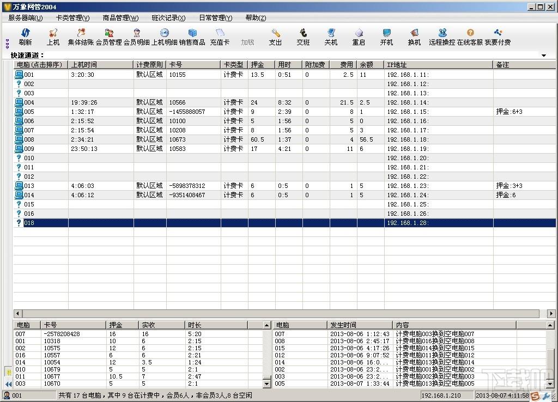Viewport: 558px width, 402px height.
Task: Click the 上机时间 column header
Action: [101, 65]
